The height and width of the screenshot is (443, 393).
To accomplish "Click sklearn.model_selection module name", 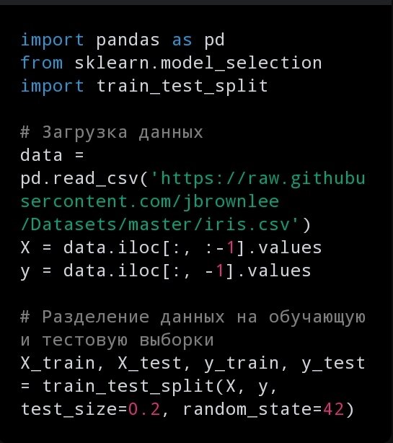I will (198, 63).
